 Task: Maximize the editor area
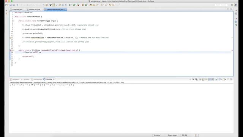click(231, 9)
